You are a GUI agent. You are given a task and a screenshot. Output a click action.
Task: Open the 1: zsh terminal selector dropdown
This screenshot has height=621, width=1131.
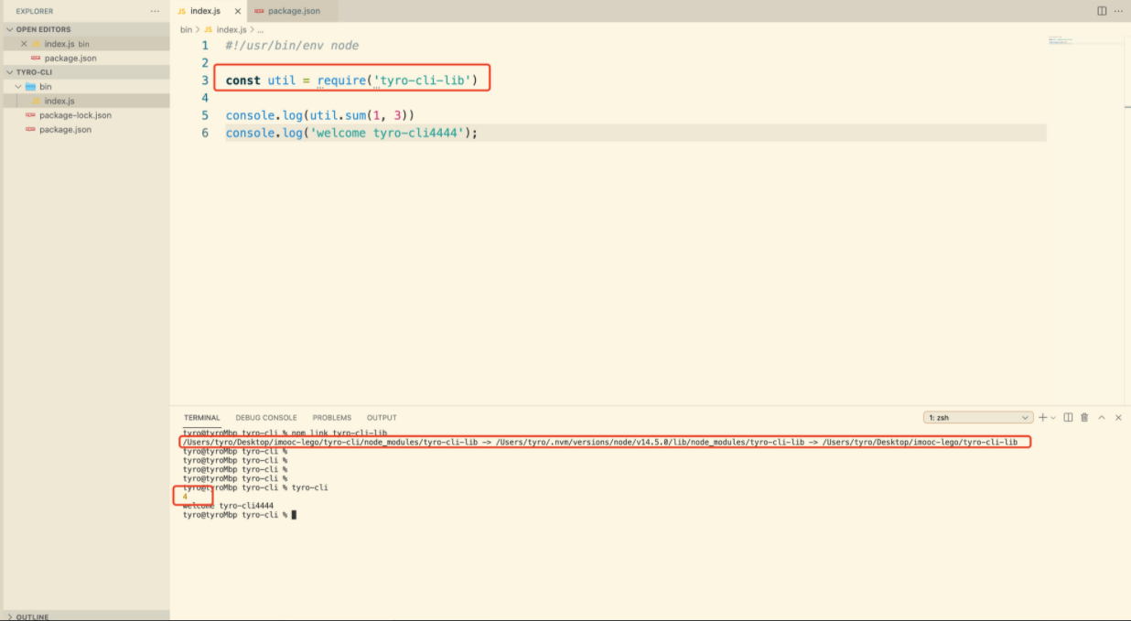click(977, 417)
